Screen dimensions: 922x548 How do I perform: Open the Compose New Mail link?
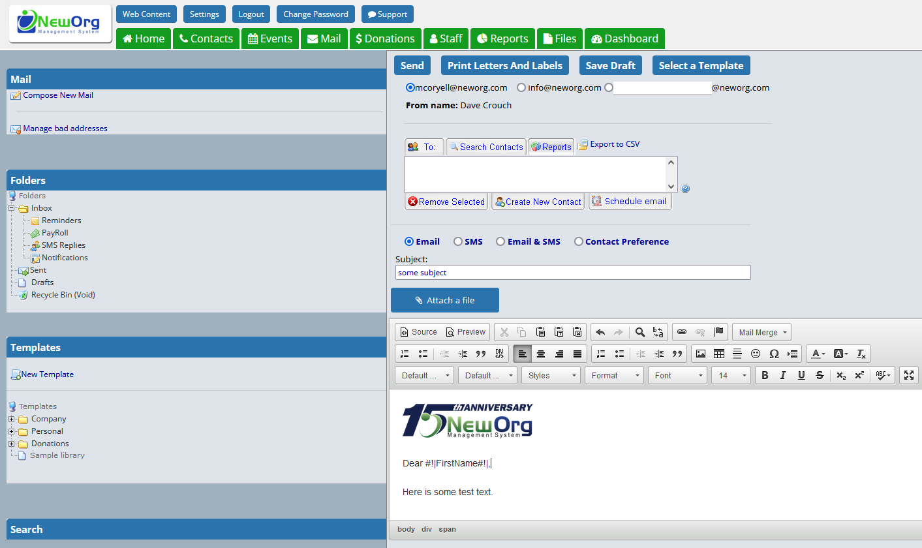(58, 95)
